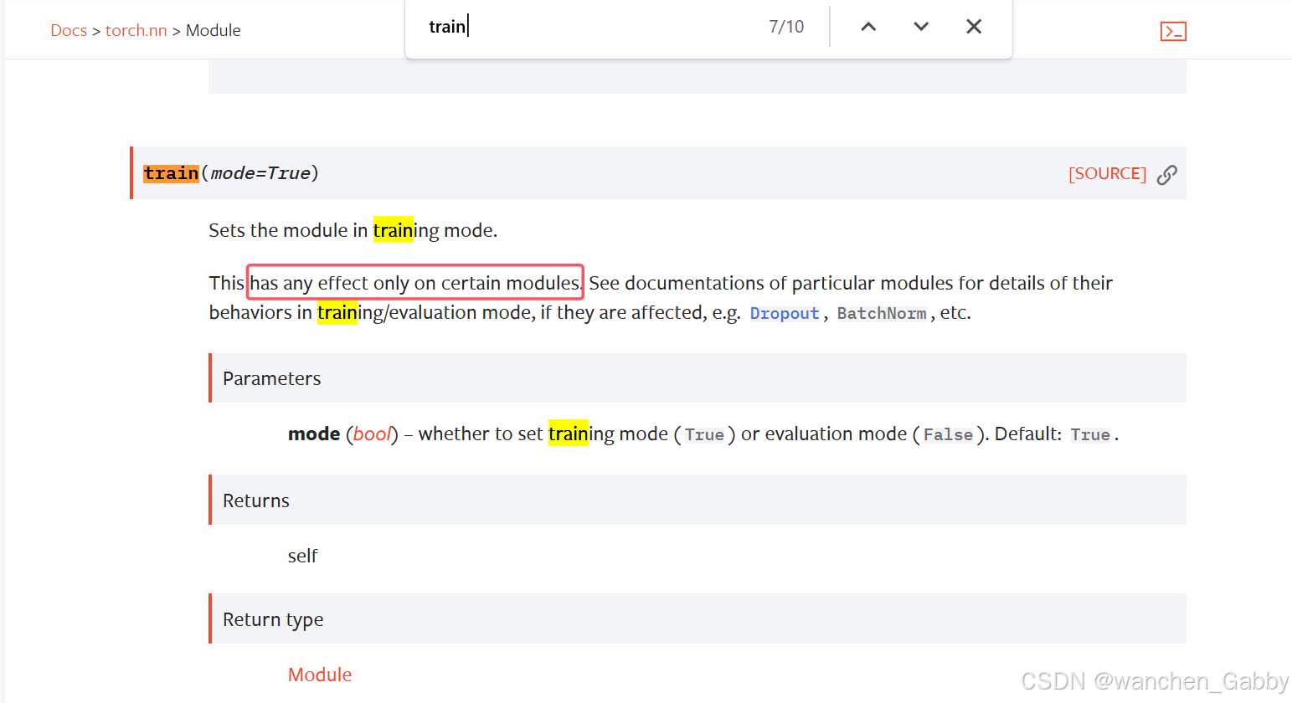
Task: Open the torch.nn breadcrumb link
Action: click(136, 30)
